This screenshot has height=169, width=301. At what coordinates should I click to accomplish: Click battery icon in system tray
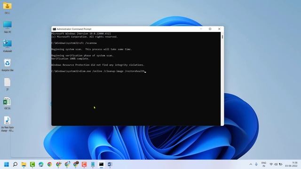281,164
